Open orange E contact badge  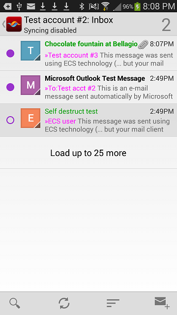[30, 118]
